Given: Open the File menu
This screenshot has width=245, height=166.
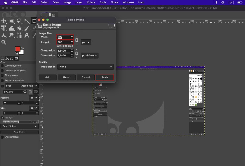Looking at the screenshot, I should tap(25, 2).
